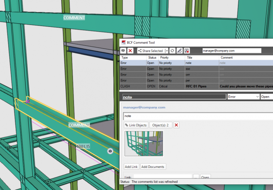Screen dimensions: 273x190
Task: Click the Link Objects button
Action: [136, 125]
